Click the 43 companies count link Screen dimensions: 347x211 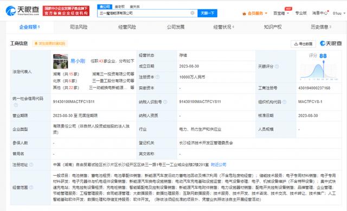101,61
